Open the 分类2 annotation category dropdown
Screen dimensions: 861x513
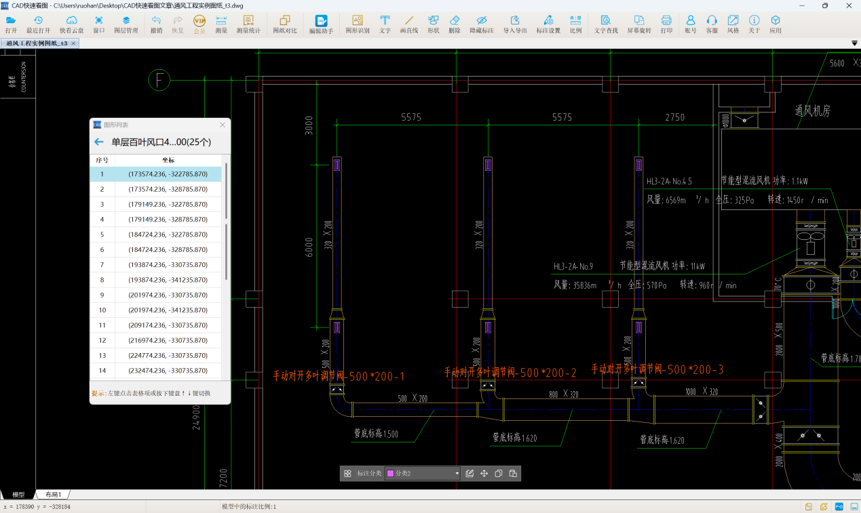click(x=457, y=474)
